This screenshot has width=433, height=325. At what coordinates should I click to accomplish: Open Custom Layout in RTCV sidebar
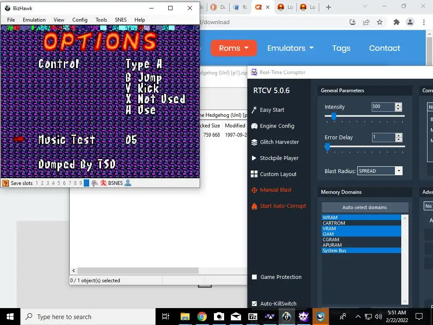coord(274,174)
